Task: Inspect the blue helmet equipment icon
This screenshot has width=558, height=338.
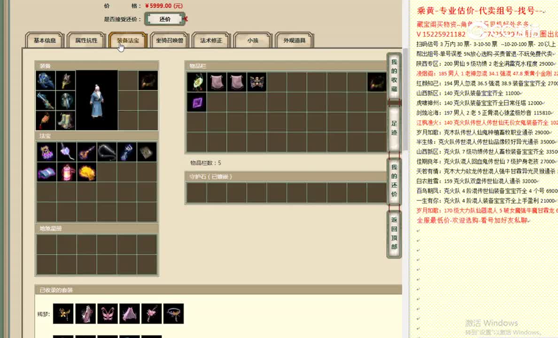Action: point(46,80)
